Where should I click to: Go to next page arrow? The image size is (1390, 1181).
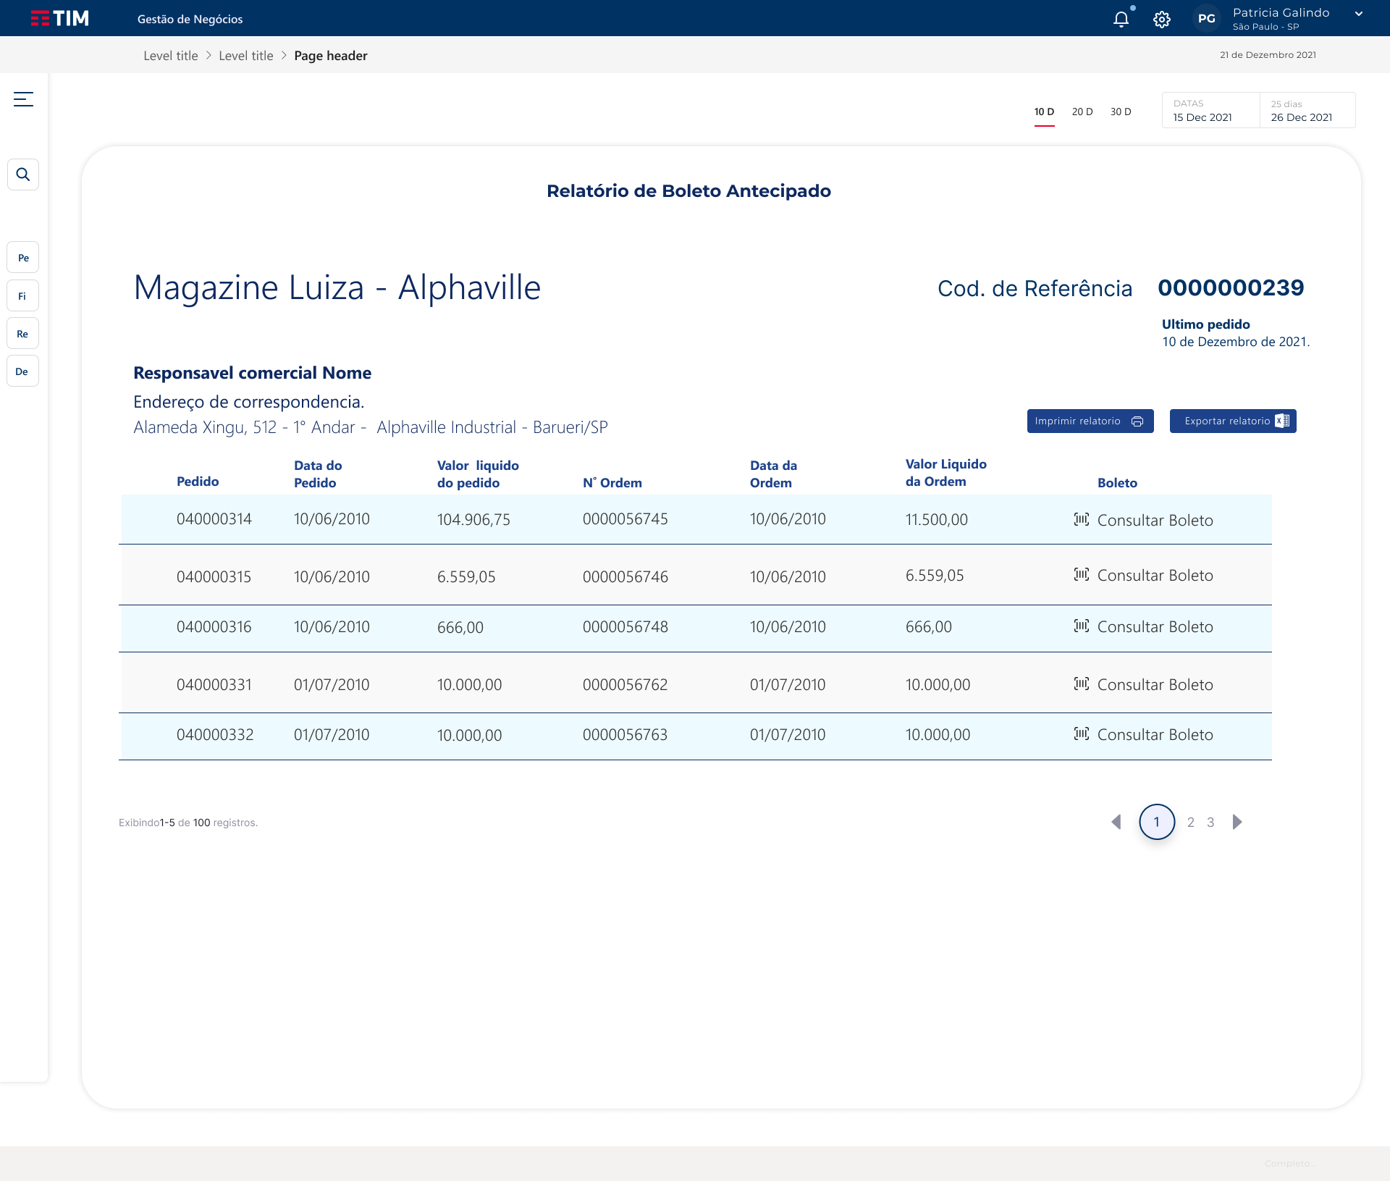(1237, 822)
